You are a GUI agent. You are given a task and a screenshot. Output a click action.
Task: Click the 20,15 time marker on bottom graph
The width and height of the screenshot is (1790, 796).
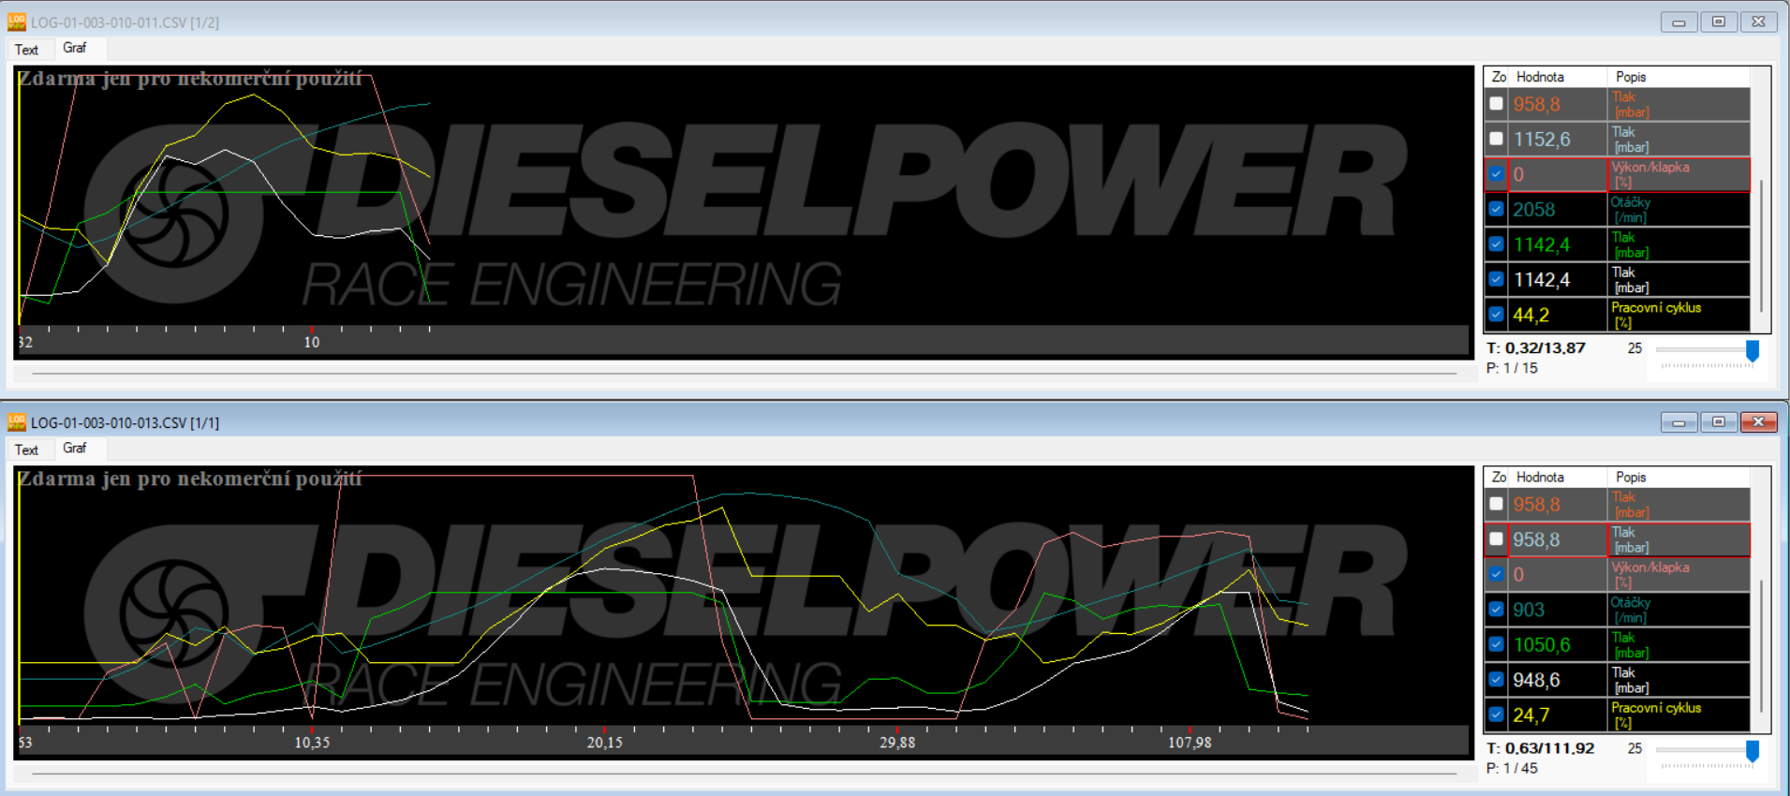pos(604,743)
